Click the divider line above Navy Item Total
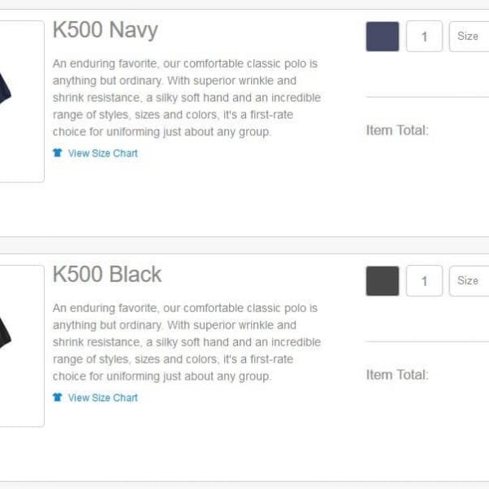489x489 pixels. point(427,97)
